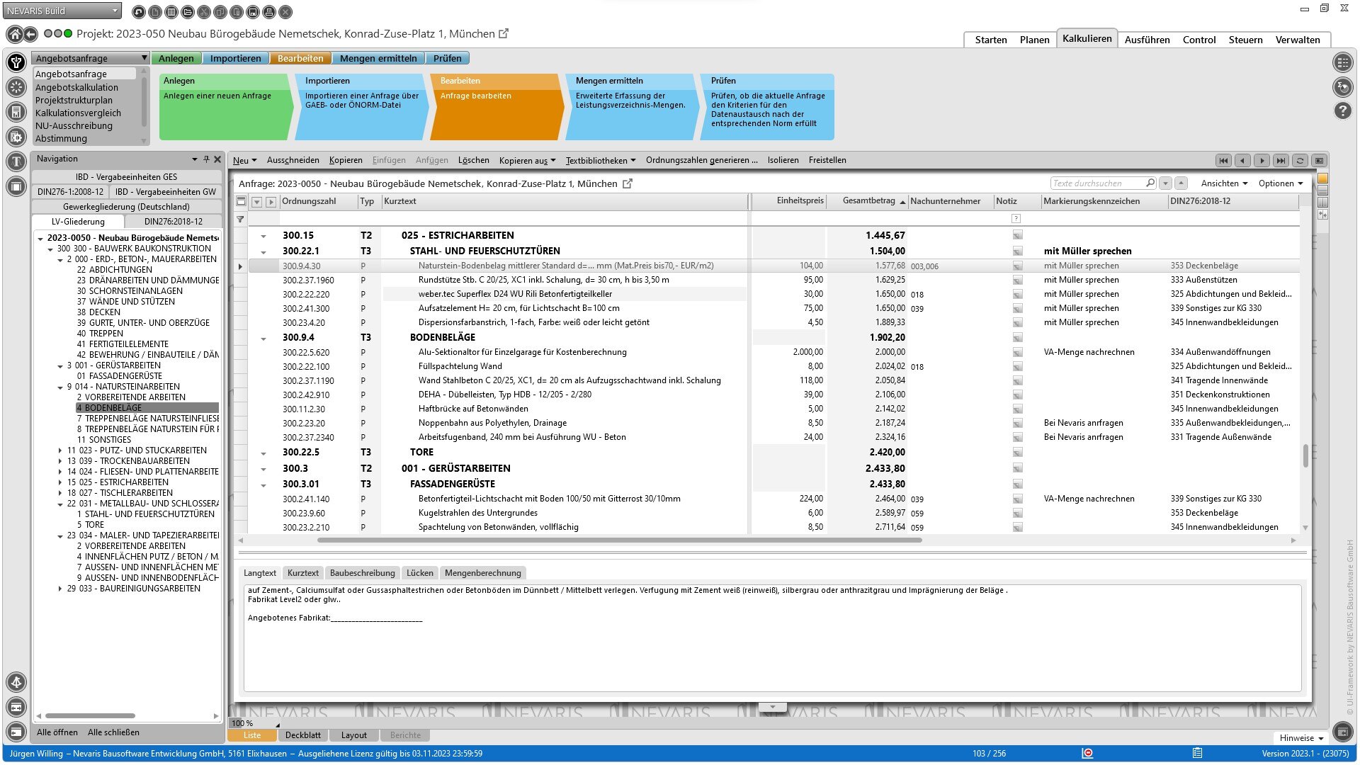Click the status bar list icon
Viewport: 1360px width, 765px height.
pos(1197,753)
